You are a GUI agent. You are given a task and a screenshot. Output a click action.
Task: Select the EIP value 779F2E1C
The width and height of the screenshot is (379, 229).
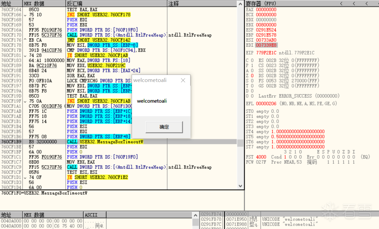click(266, 53)
